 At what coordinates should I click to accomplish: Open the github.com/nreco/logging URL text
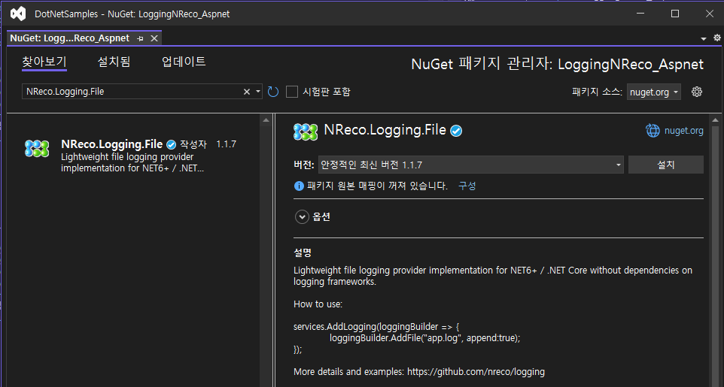point(476,372)
